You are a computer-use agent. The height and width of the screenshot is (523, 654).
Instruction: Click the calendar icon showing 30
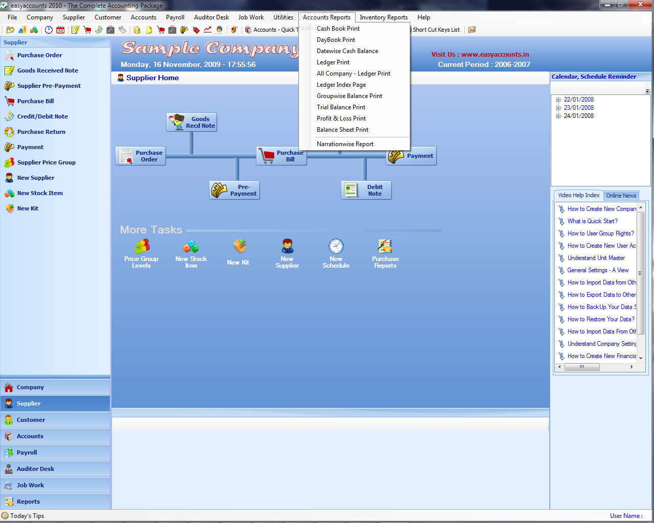(x=60, y=30)
